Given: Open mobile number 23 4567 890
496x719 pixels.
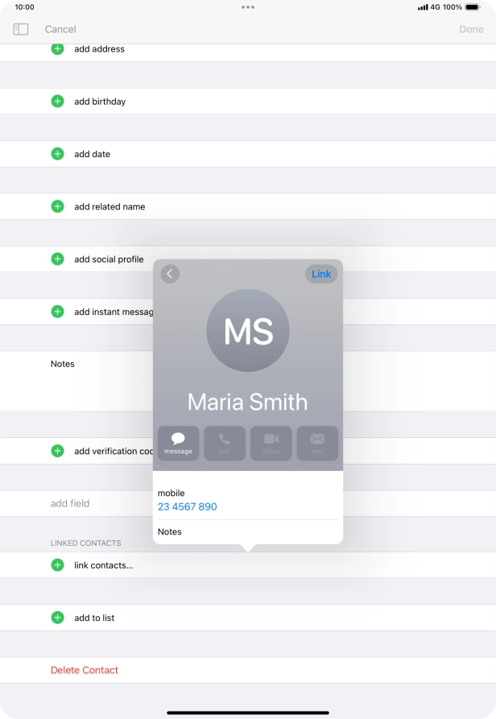Looking at the screenshot, I should tap(187, 506).
